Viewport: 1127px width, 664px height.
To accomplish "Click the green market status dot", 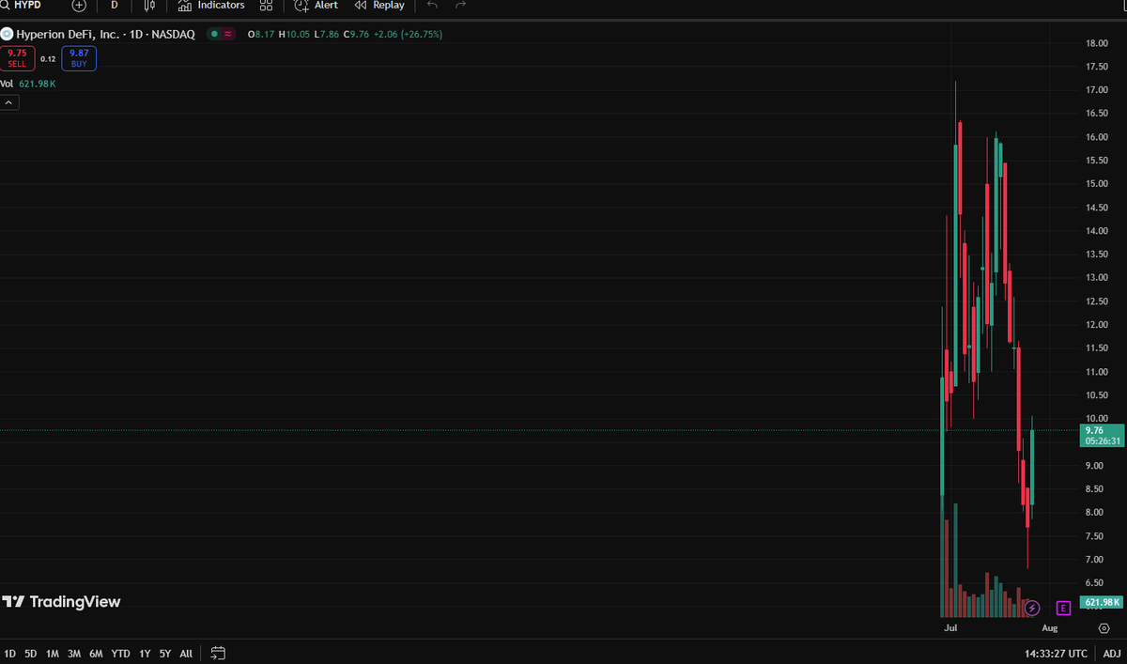I will click(214, 34).
